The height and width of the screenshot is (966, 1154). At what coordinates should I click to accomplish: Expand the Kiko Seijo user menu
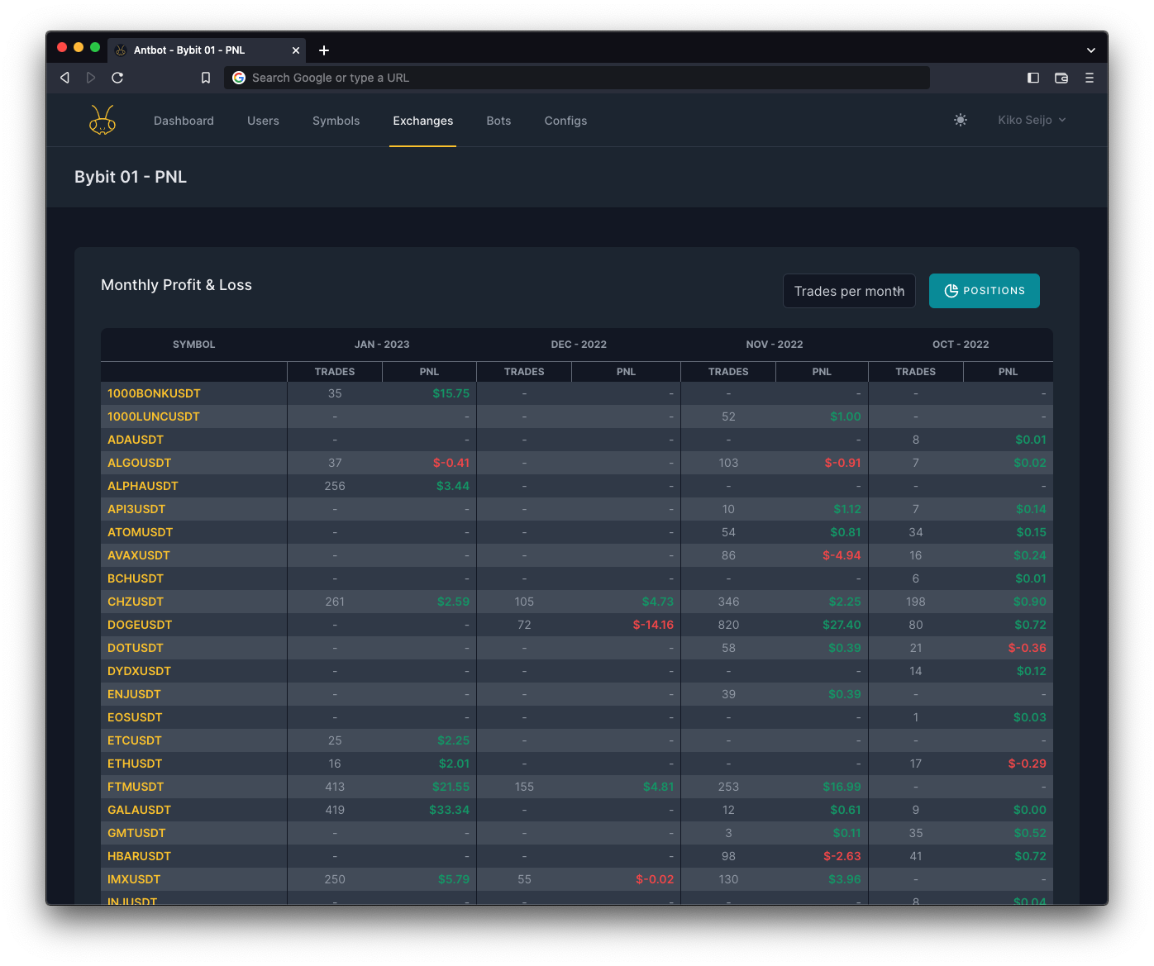point(1032,121)
